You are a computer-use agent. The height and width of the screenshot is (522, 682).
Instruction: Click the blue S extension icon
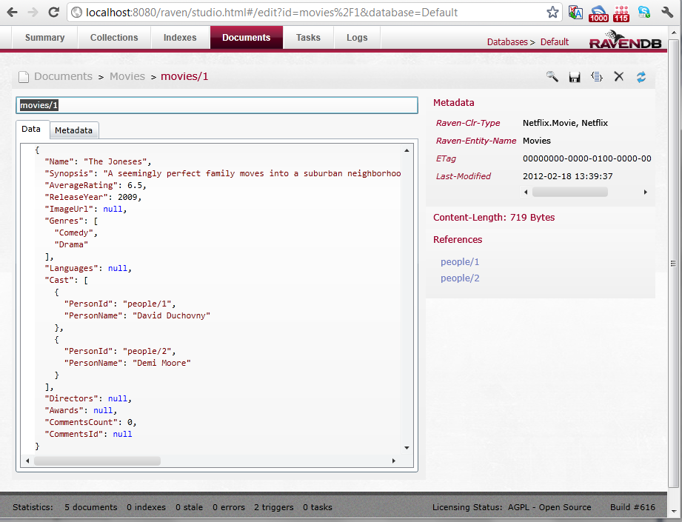643,12
